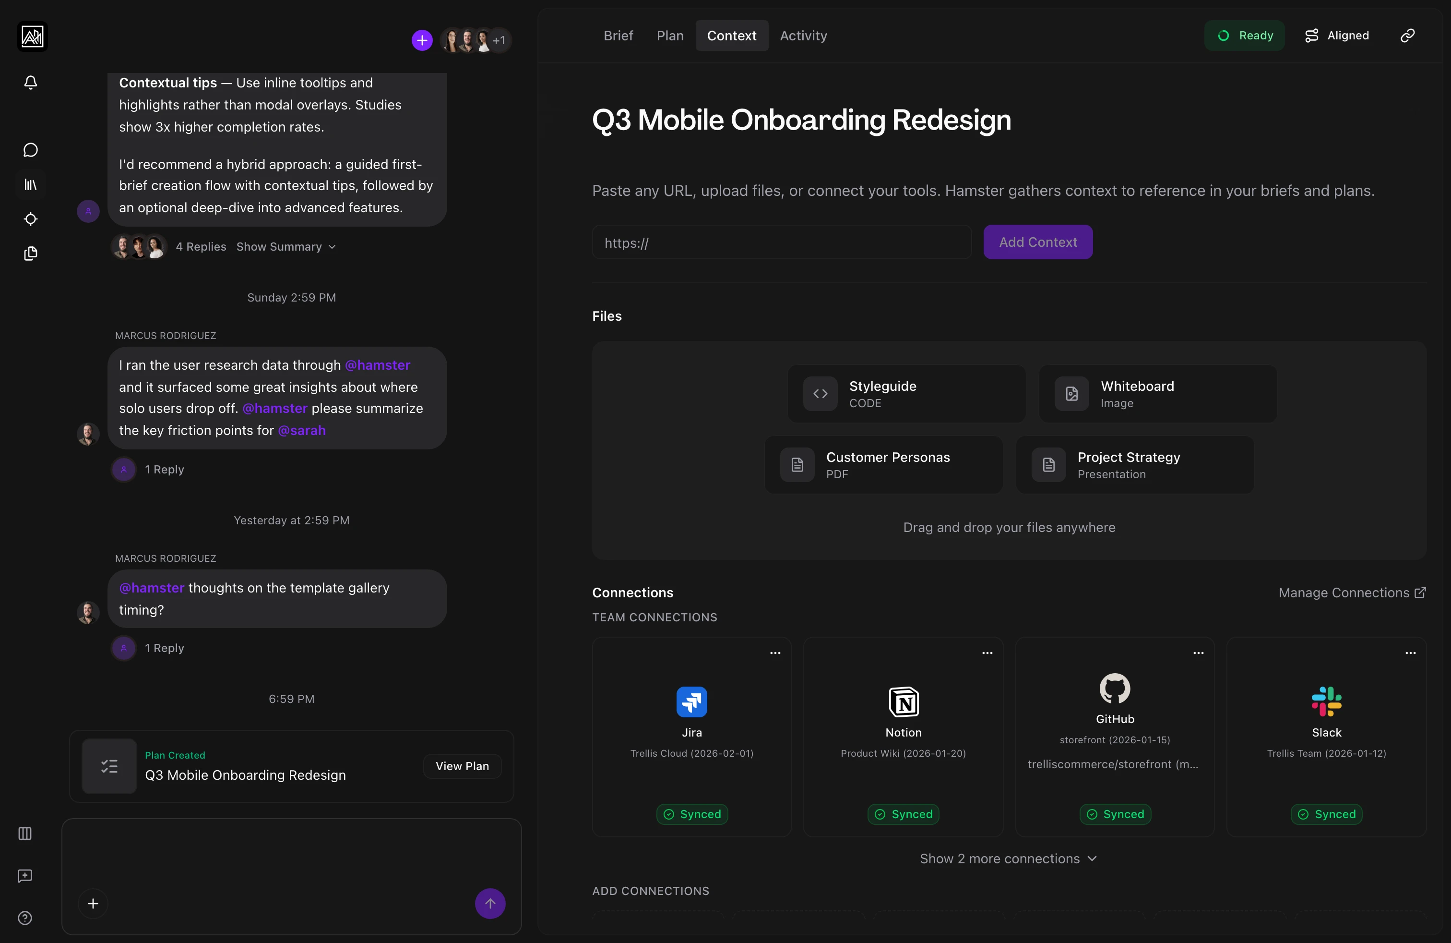
Task: Open the chat bubble sidebar icon
Action: (x=31, y=150)
